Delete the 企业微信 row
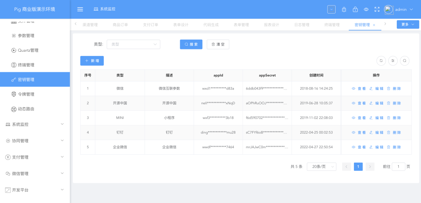The width and height of the screenshot is (421, 203). pos(394,147)
